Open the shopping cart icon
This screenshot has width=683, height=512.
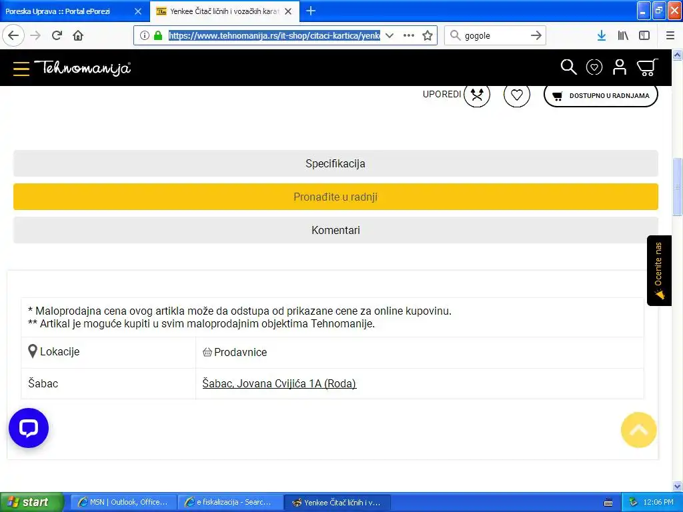[x=647, y=67]
